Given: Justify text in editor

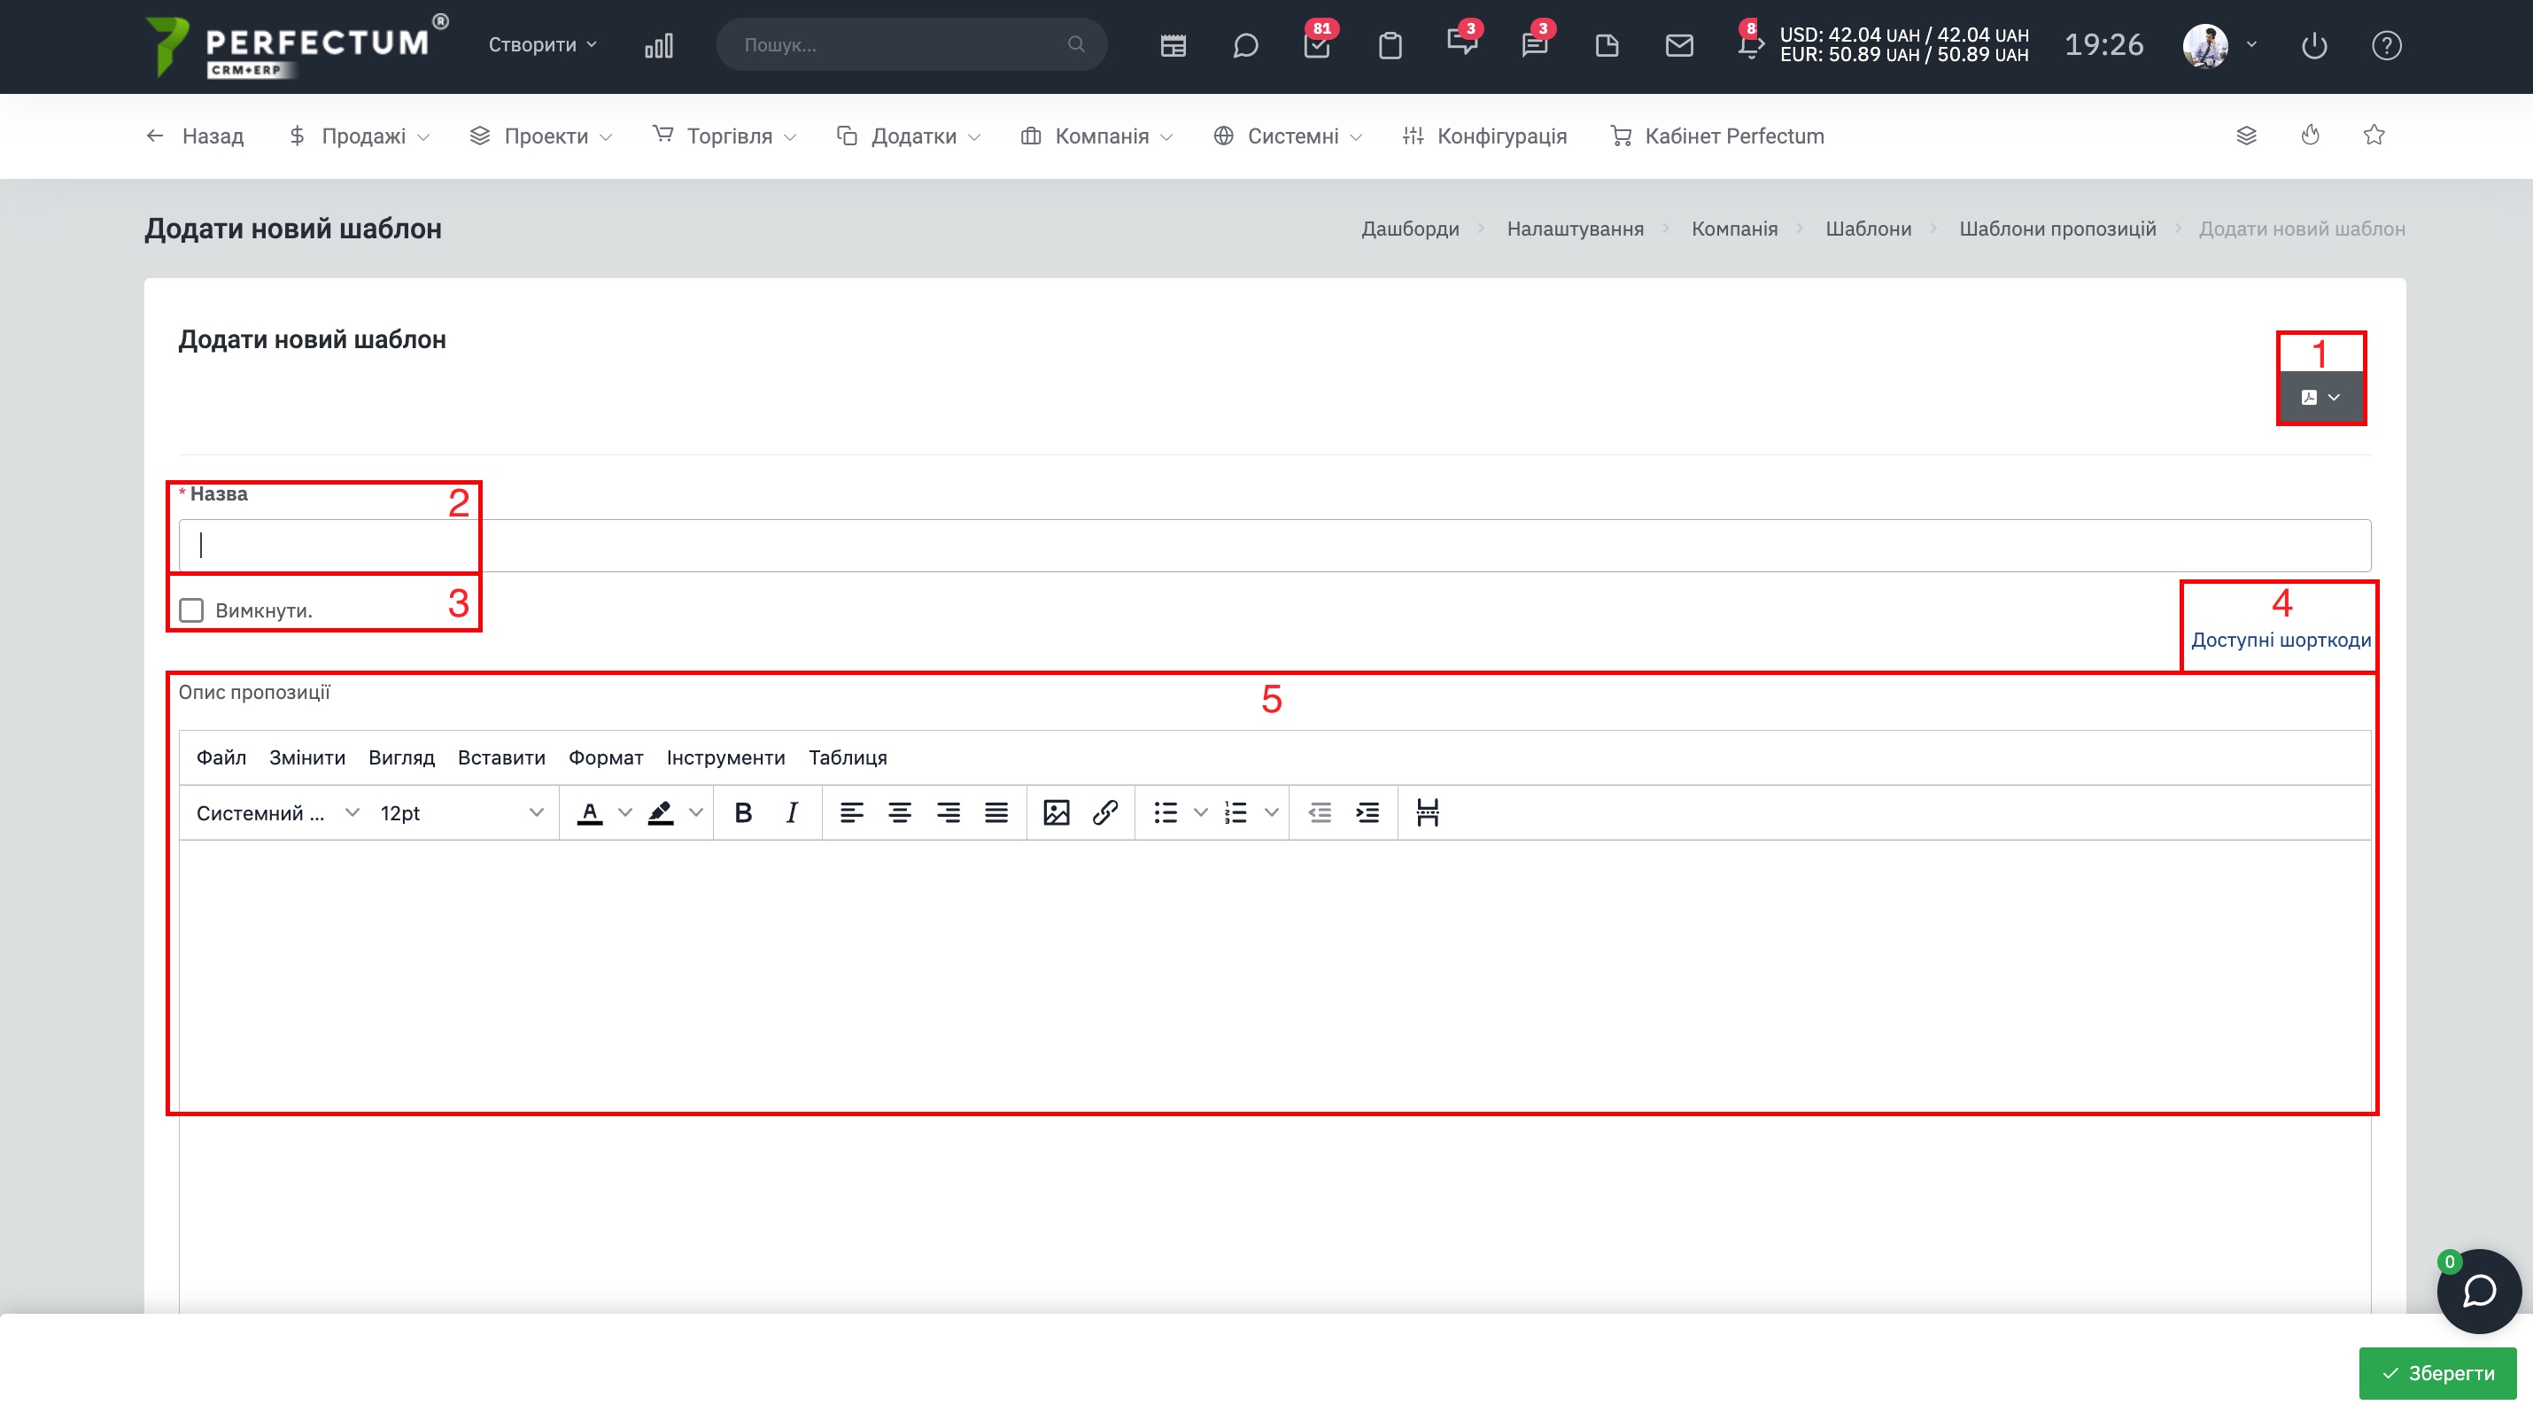Looking at the screenshot, I should coord(996,812).
